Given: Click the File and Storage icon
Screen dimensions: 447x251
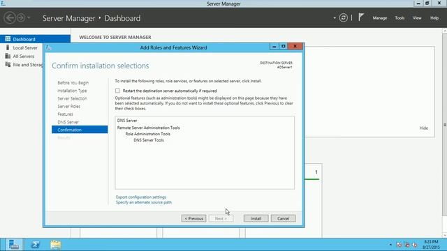Looking at the screenshot, I should point(8,65).
